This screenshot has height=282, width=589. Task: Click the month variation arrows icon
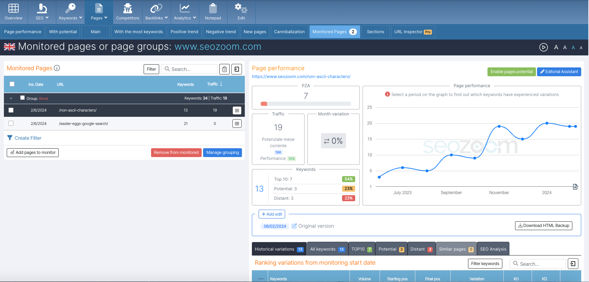[327, 141]
